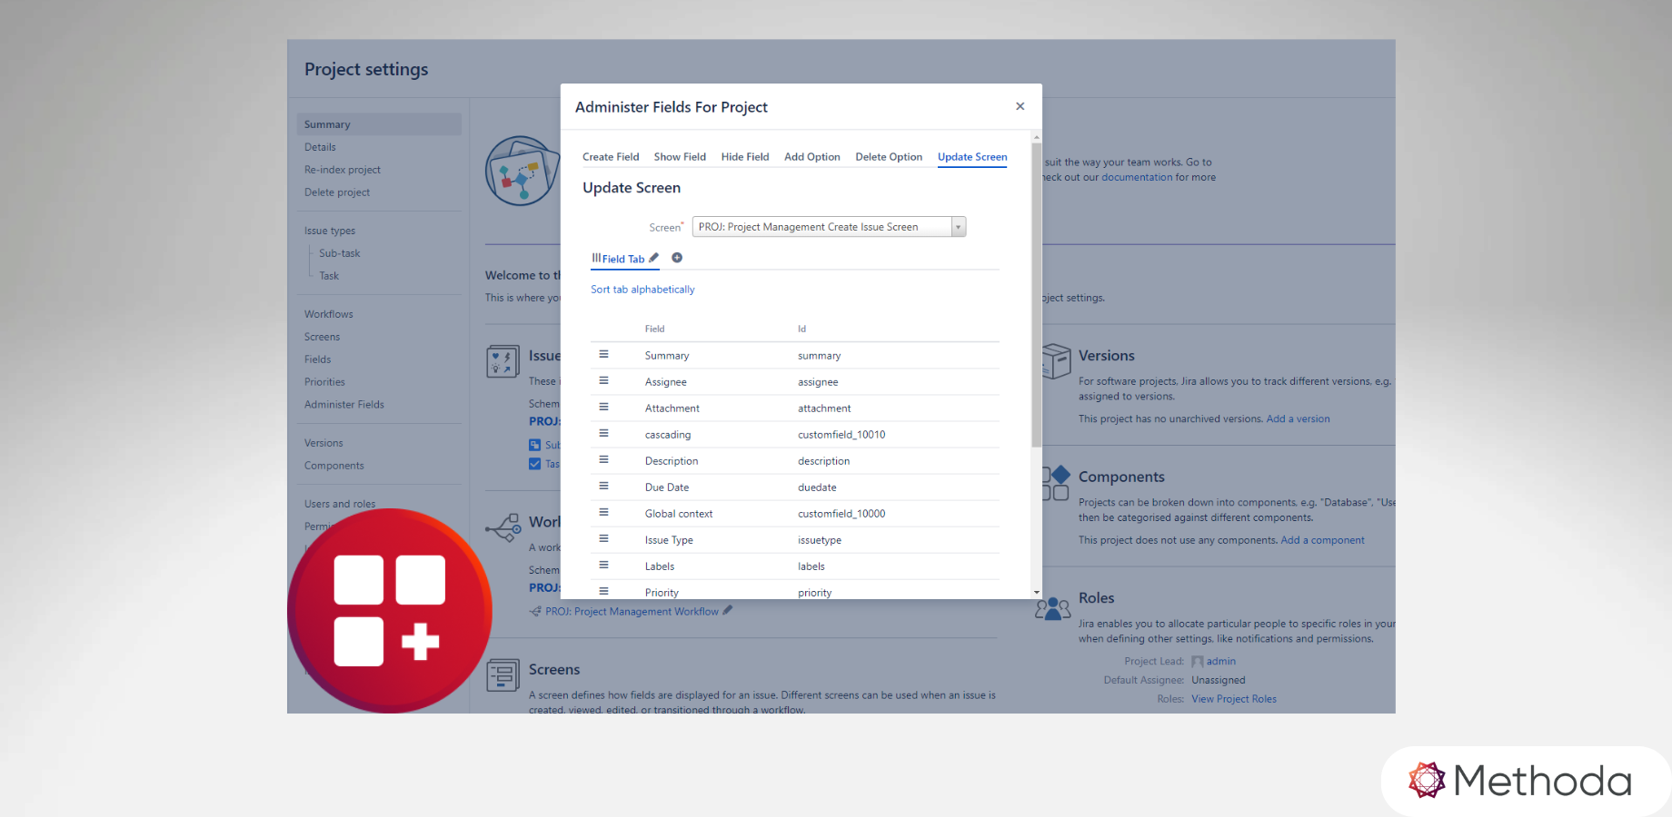Click View Project Roles link
This screenshot has height=817, width=1672.
pyautogui.click(x=1234, y=699)
